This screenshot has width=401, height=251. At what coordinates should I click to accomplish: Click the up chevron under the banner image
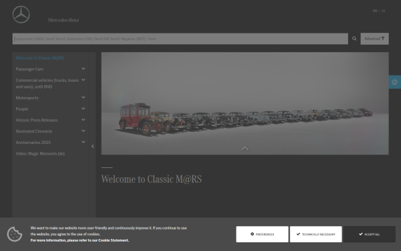coord(245,149)
